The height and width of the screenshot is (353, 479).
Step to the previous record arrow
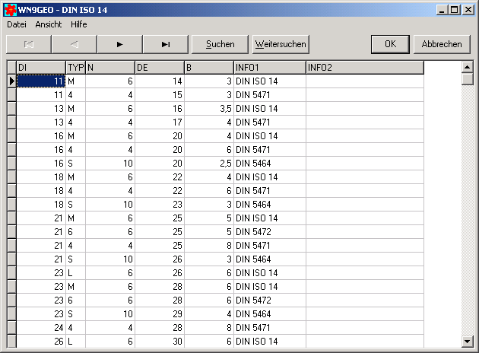(74, 44)
